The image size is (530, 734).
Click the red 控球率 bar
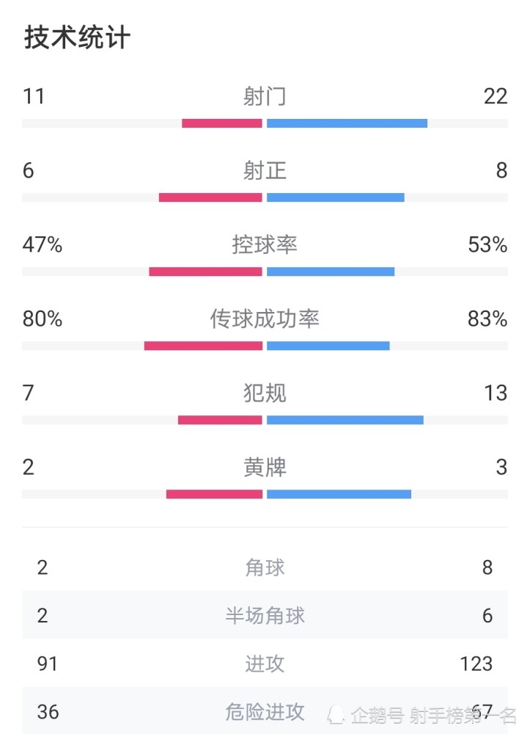[x=206, y=272]
